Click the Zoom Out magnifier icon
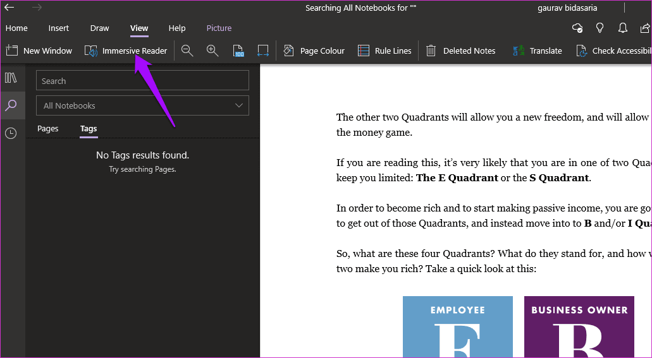The image size is (652, 358). tap(187, 51)
